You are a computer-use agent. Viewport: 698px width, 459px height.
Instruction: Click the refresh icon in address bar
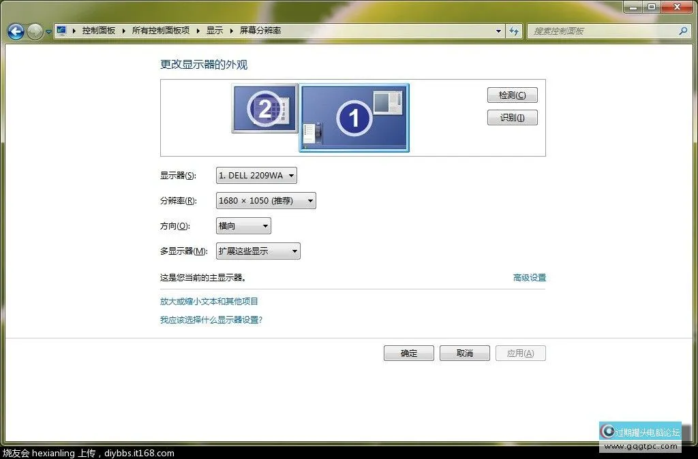click(514, 31)
